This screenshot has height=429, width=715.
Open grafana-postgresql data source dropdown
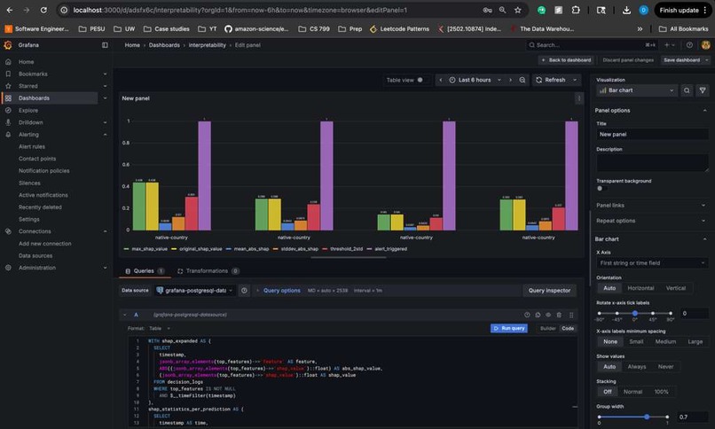tap(194, 291)
